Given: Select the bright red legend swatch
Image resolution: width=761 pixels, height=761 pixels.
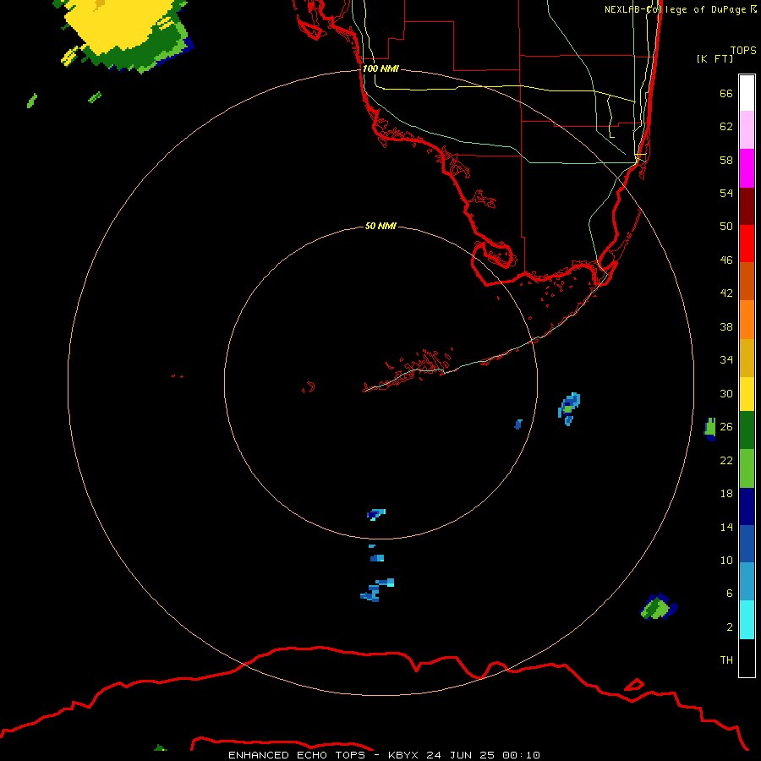Looking at the screenshot, I should click(747, 244).
